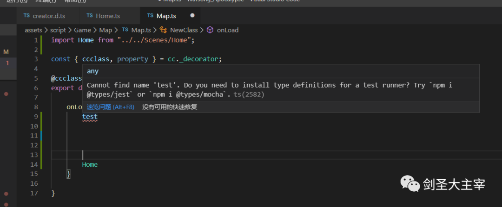Screen dimensions: 502x207
Task: Expand the Game folder breadcrumb
Action: (x=82, y=30)
